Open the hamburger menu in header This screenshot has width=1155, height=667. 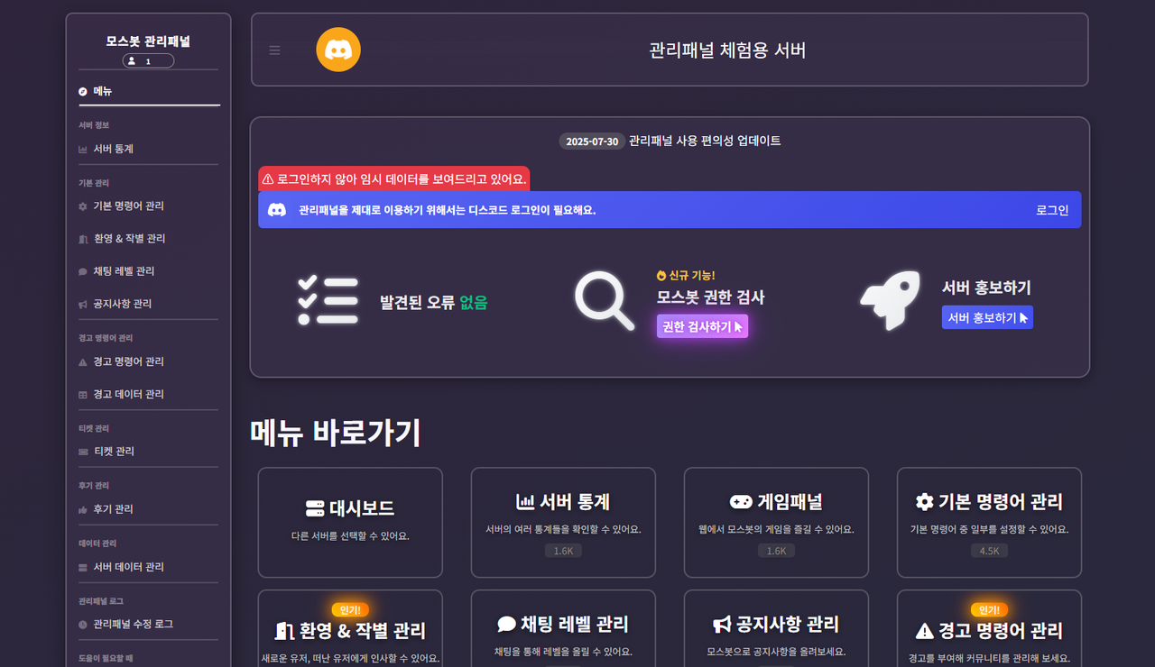[x=274, y=50]
